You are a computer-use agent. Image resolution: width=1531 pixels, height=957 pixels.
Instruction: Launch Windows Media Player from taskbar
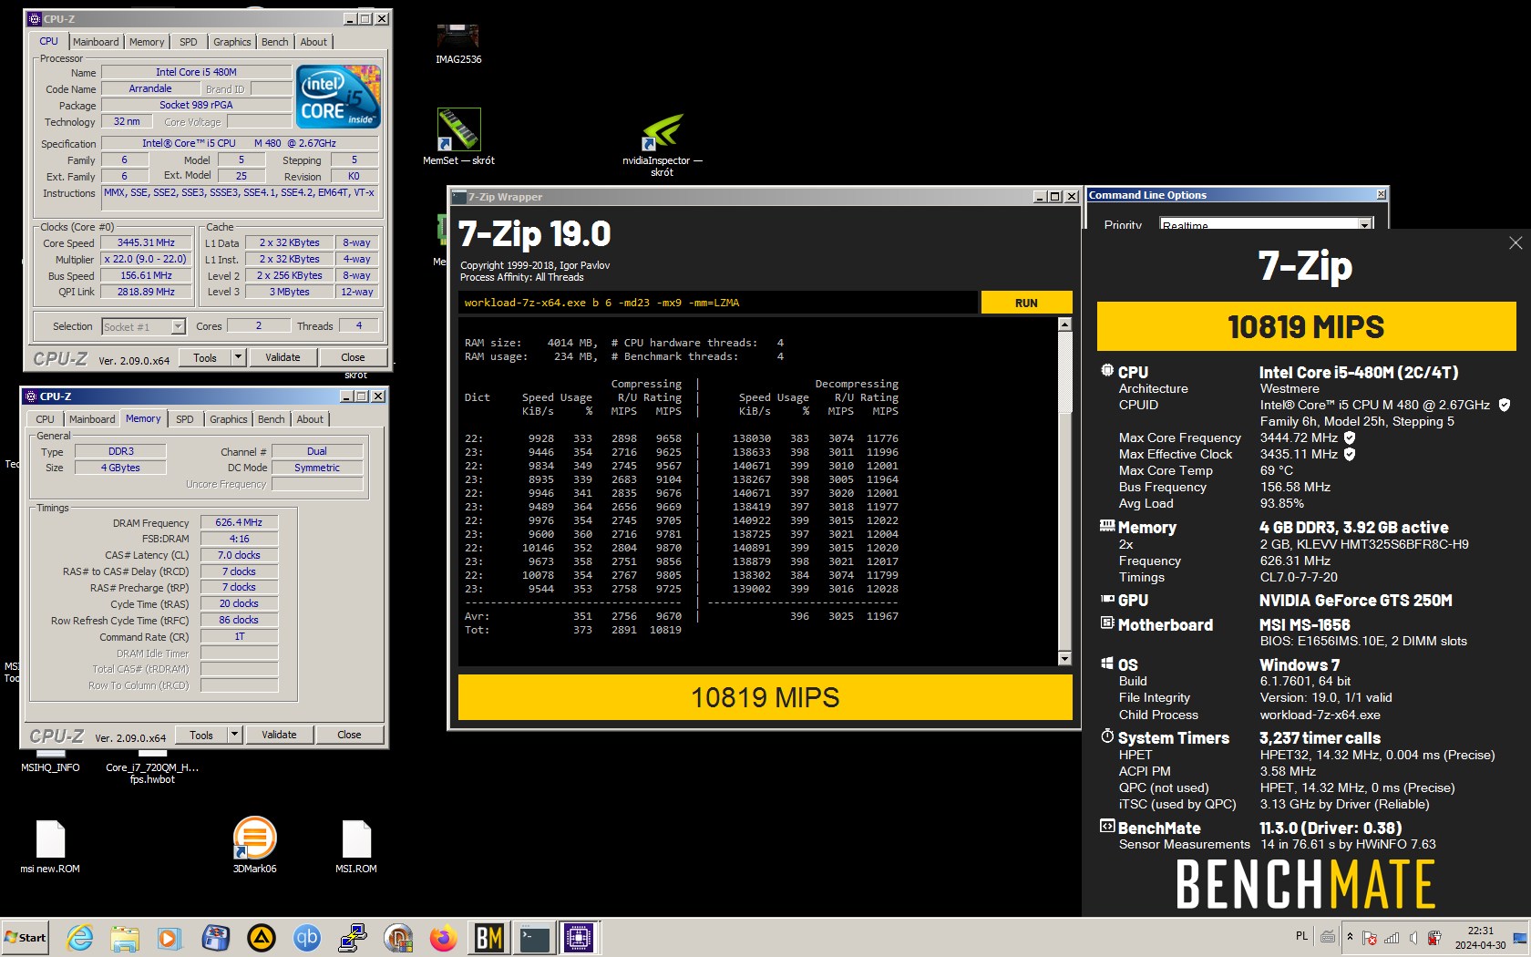pyautogui.click(x=170, y=937)
